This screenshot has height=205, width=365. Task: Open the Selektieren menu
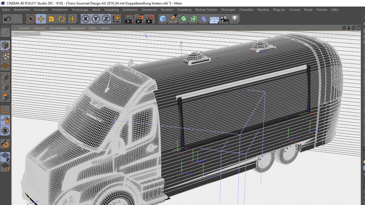pyautogui.click(x=60, y=10)
